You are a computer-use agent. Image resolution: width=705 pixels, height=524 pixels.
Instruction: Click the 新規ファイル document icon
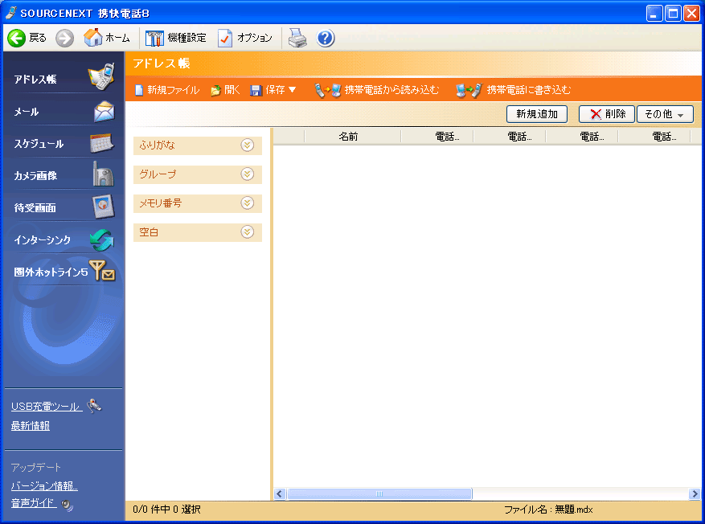(x=139, y=90)
